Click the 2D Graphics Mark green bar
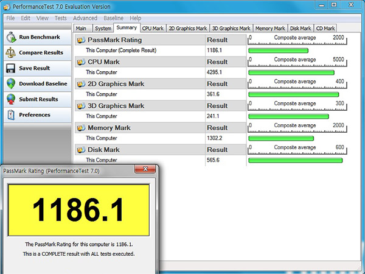Viewport: 365px width, 274px height. point(294,94)
